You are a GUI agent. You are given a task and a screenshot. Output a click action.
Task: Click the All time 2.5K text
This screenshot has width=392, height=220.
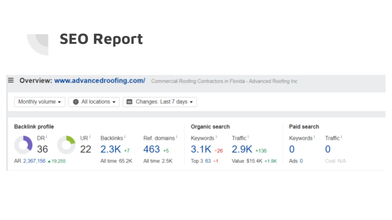click(158, 161)
